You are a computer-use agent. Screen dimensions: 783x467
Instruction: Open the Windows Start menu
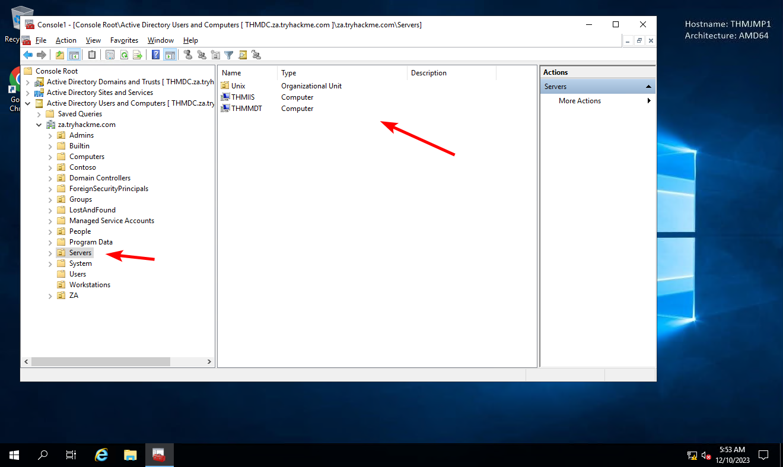click(x=14, y=455)
